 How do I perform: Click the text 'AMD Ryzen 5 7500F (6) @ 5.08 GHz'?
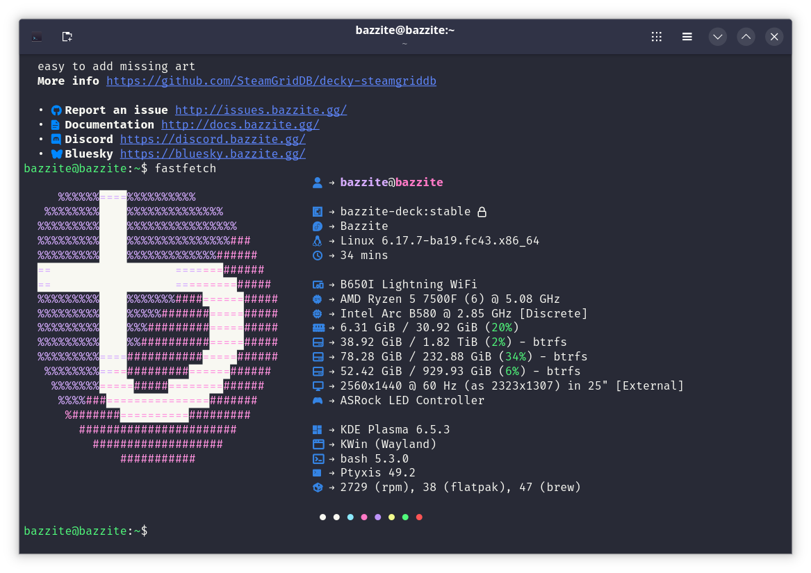click(x=450, y=299)
